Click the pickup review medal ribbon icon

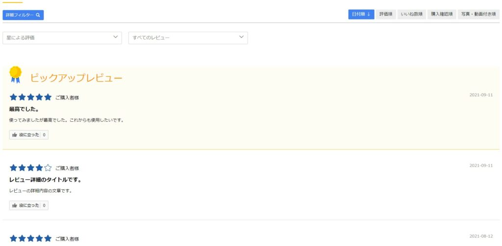coord(15,74)
